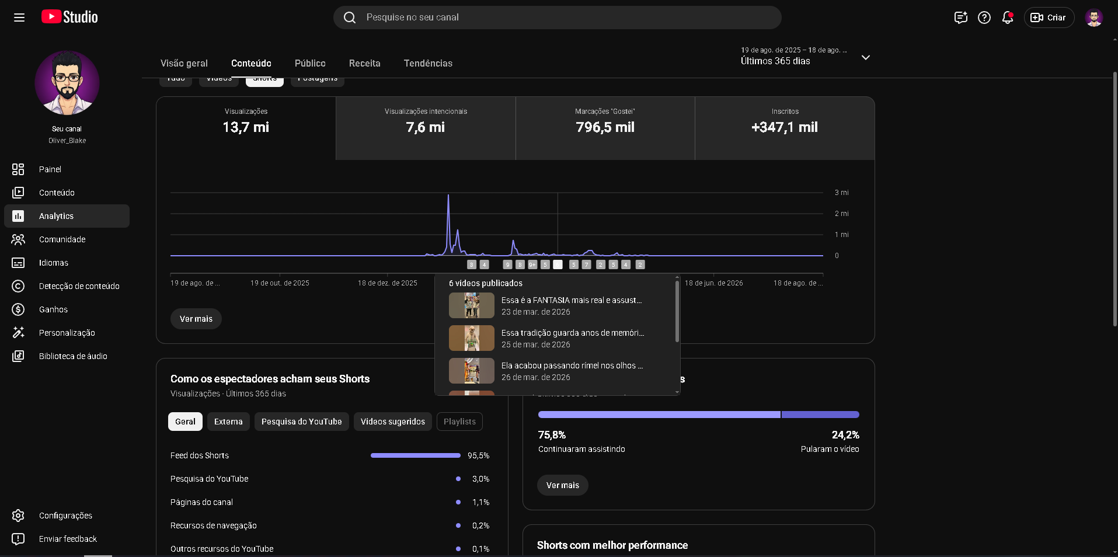Open the send feedback message icon in the header
The image size is (1118, 557).
coord(961,18)
